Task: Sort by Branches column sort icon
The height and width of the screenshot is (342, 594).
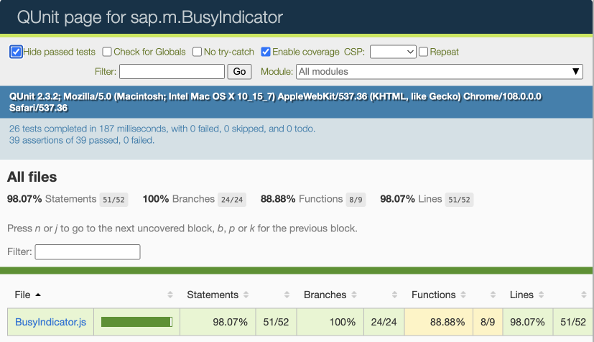Action: click(354, 295)
